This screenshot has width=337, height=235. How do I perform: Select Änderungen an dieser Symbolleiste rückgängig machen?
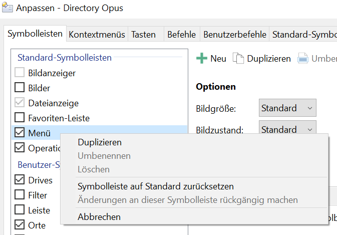click(194, 200)
